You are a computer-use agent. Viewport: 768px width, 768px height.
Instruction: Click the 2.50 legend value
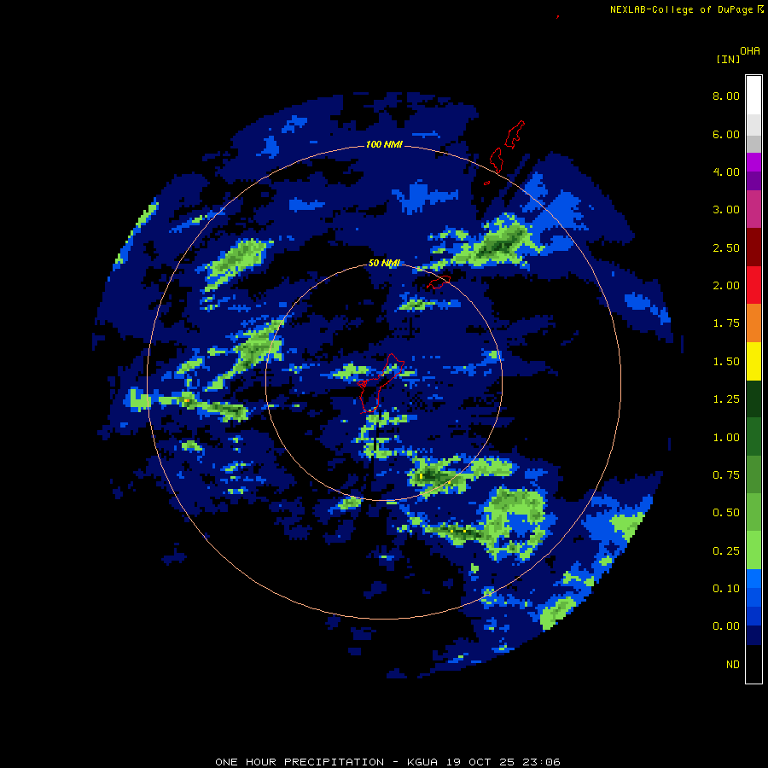click(x=726, y=247)
